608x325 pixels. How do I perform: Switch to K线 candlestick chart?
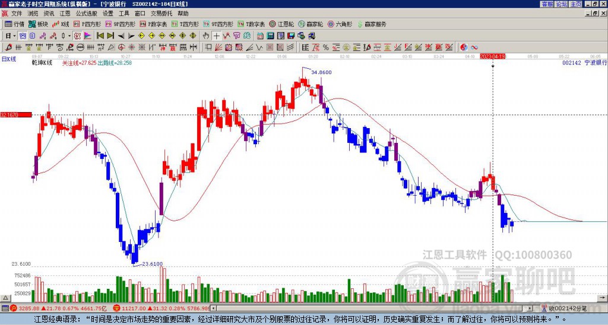(60, 24)
